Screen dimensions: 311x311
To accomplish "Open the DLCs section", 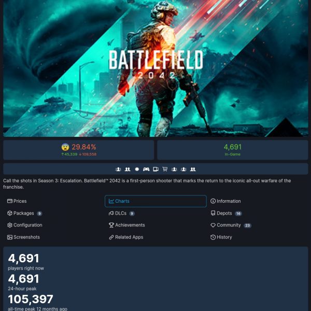I will (122, 213).
